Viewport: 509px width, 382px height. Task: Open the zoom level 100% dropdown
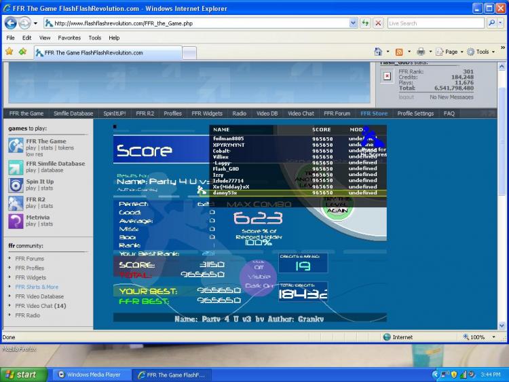point(480,337)
